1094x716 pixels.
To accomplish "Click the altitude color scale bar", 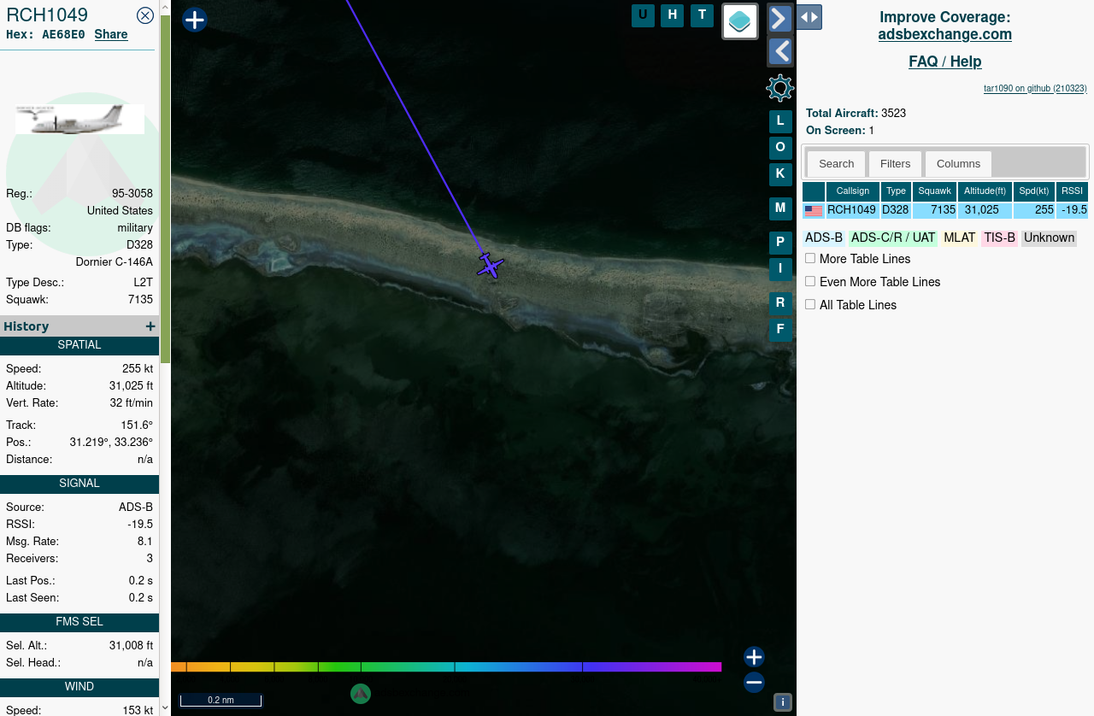I will point(446,666).
